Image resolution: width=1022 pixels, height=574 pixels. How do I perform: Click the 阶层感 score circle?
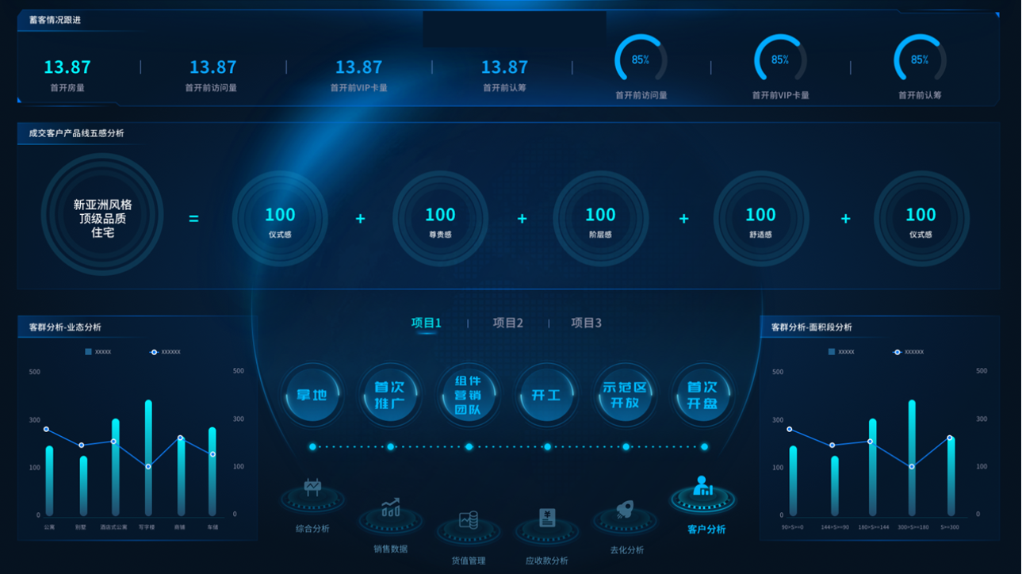[x=600, y=219]
